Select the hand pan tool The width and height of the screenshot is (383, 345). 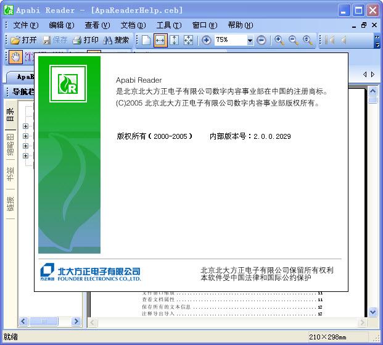15,57
